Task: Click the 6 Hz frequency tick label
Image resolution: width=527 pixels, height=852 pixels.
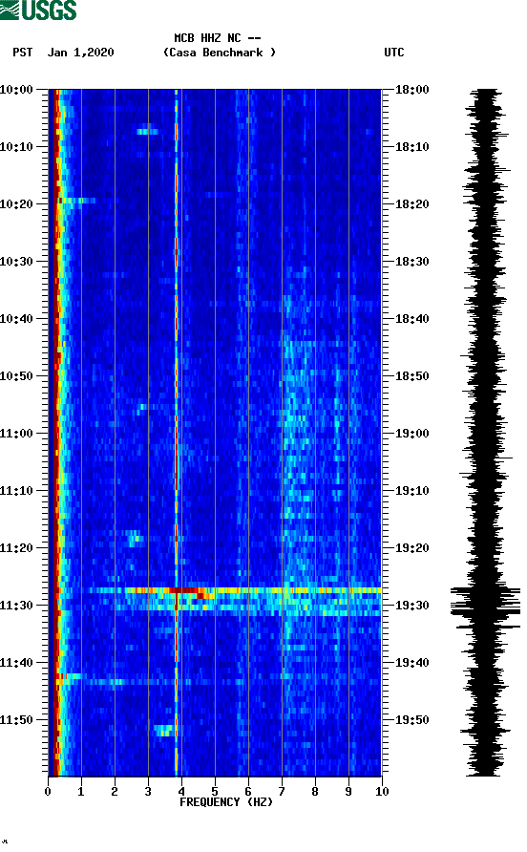Action: [248, 792]
